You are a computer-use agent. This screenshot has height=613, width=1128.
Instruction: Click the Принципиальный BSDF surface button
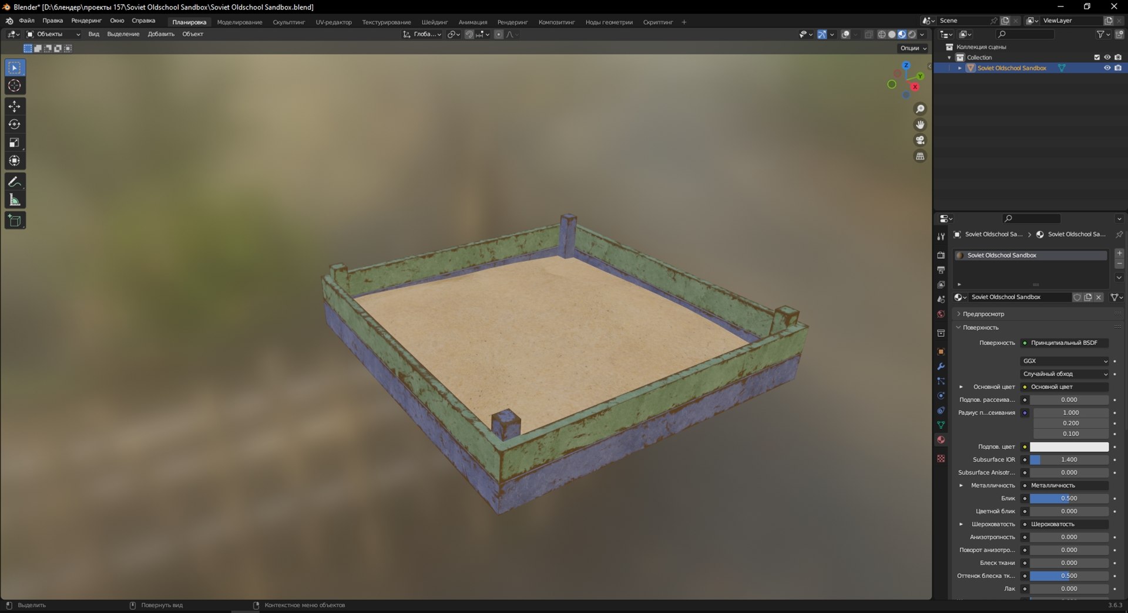pos(1065,343)
